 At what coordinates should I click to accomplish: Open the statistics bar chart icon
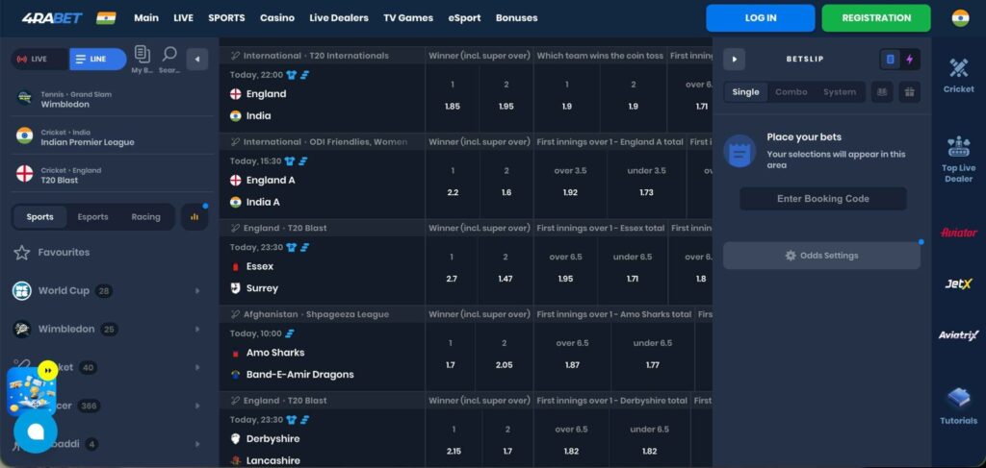click(x=195, y=217)
